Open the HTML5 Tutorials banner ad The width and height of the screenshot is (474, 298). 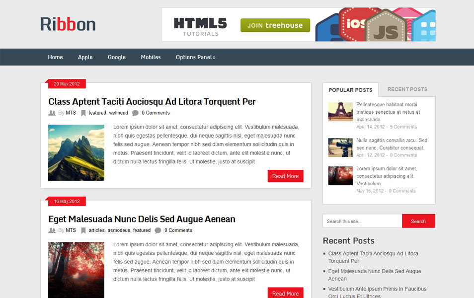tap(299, 24)
